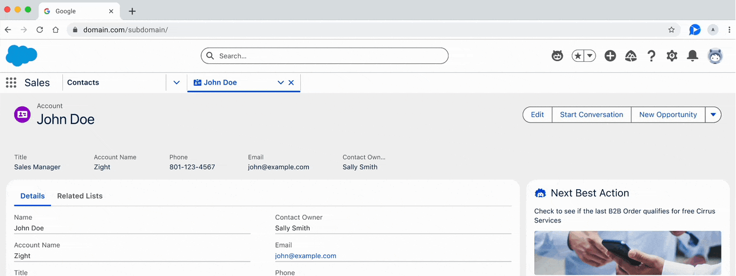Click the john@example.com email link
Screen dimensions: 736x276
(x=305, y=256)
